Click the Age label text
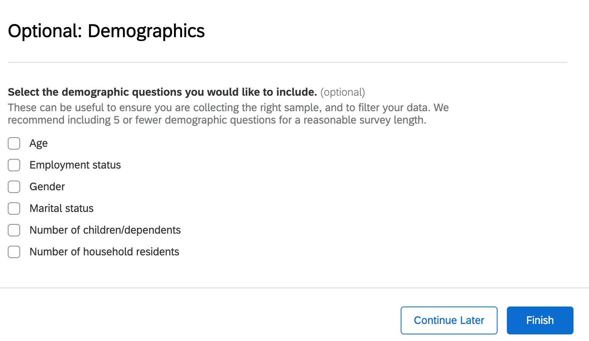Screen dimensions: 589x341 click(38, 143)
